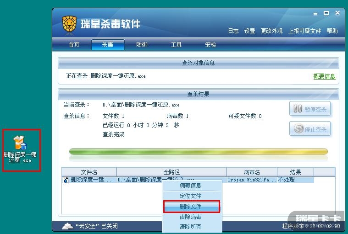Image resolution: width=348 pixels, height=234 pixels.
Task: Open the 日志 menu
Action: pos(233,31)
